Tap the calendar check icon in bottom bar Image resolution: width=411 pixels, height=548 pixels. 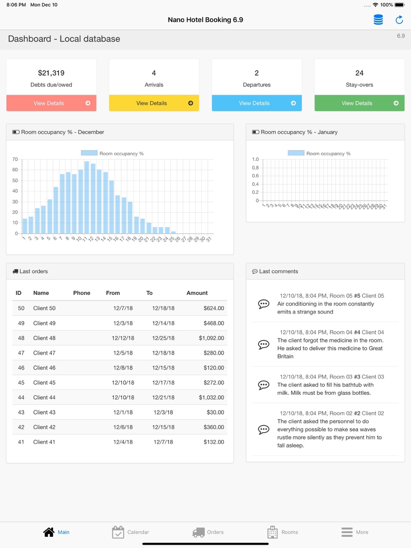point(118,532)
